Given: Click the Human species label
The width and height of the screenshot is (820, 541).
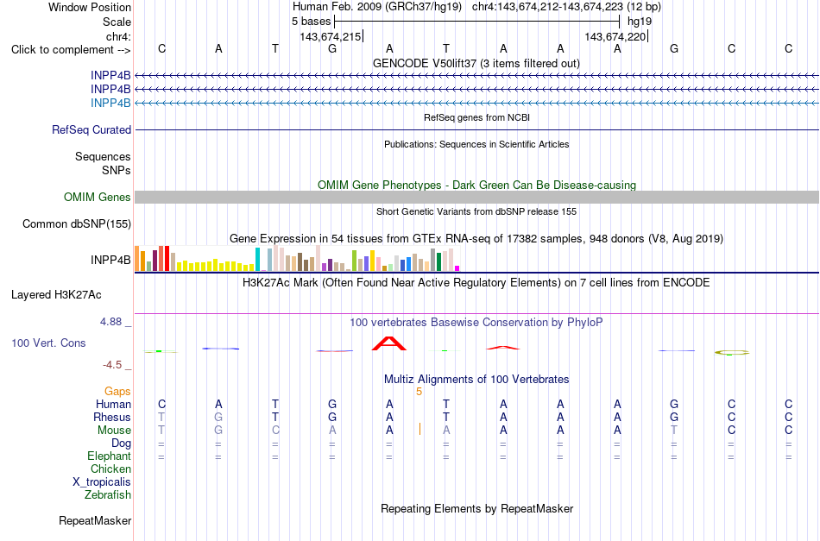Looking at the screenshot, I should pos(113,404).
